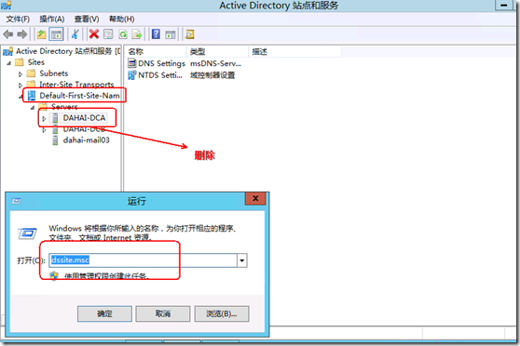The image size is (520, 346).
Task: Click the 浏览(B)... button
Action: coord(222,313)
